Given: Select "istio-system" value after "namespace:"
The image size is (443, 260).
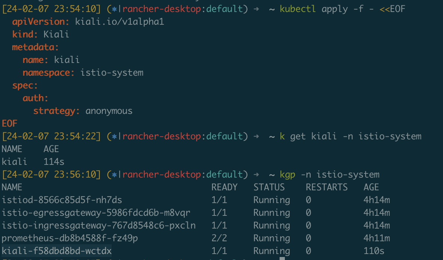Looking at the screenshot, I should (x=112, y=73).
